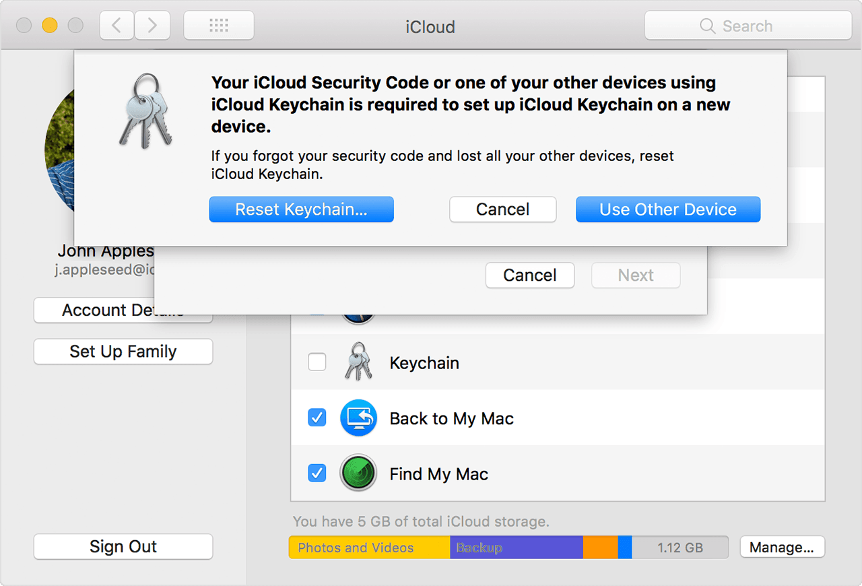Click the yellow minimize window button

[x=50, y=26]
